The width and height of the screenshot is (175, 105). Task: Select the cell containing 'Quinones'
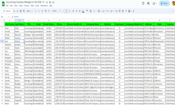pos(19,77)
